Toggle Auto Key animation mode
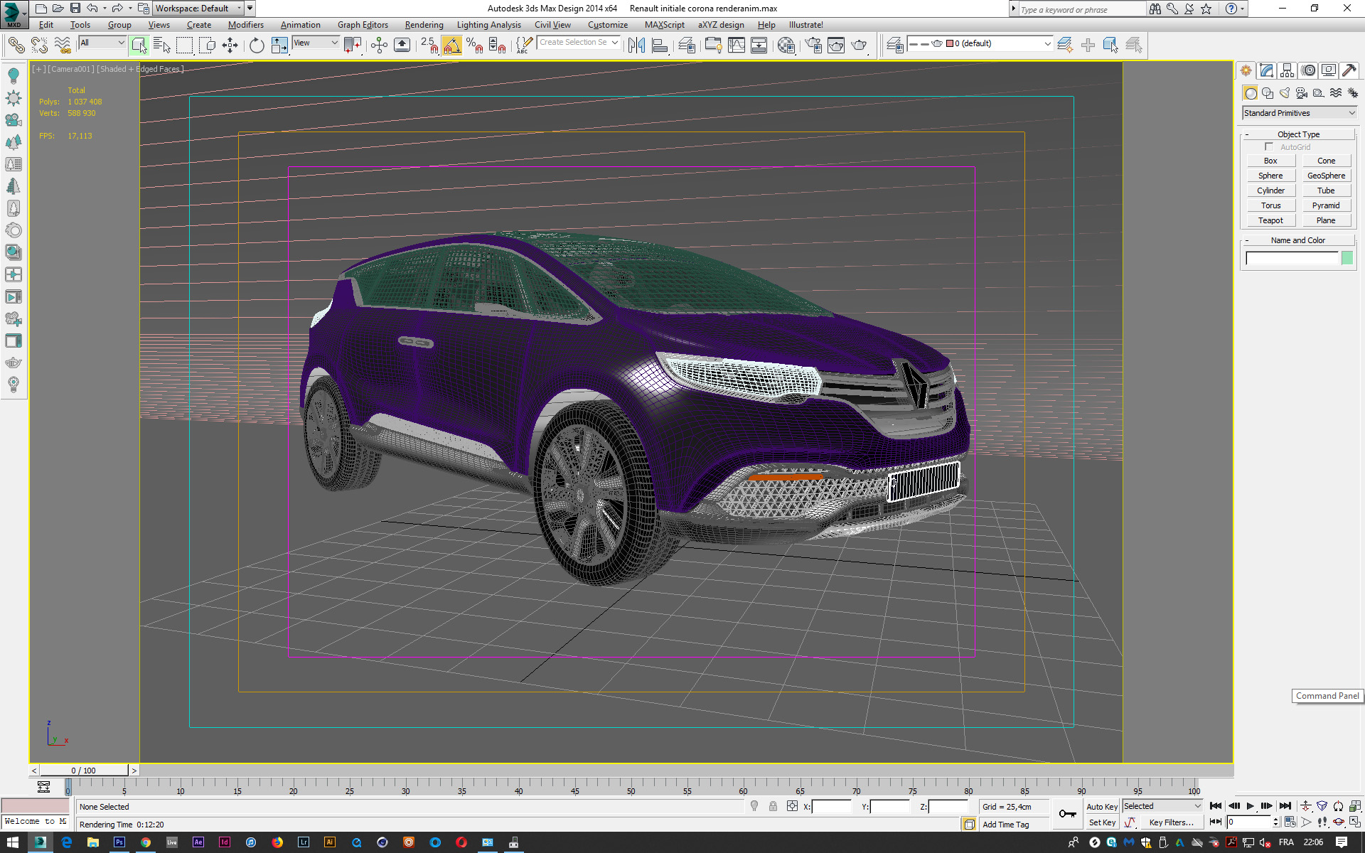 click(x=1101, y=807)
